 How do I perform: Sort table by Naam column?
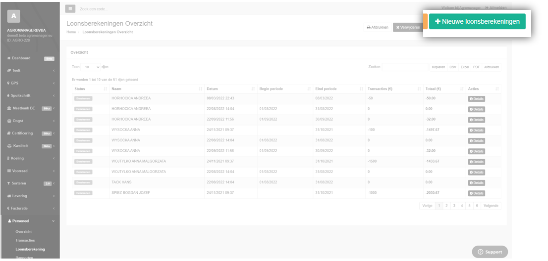157,89
